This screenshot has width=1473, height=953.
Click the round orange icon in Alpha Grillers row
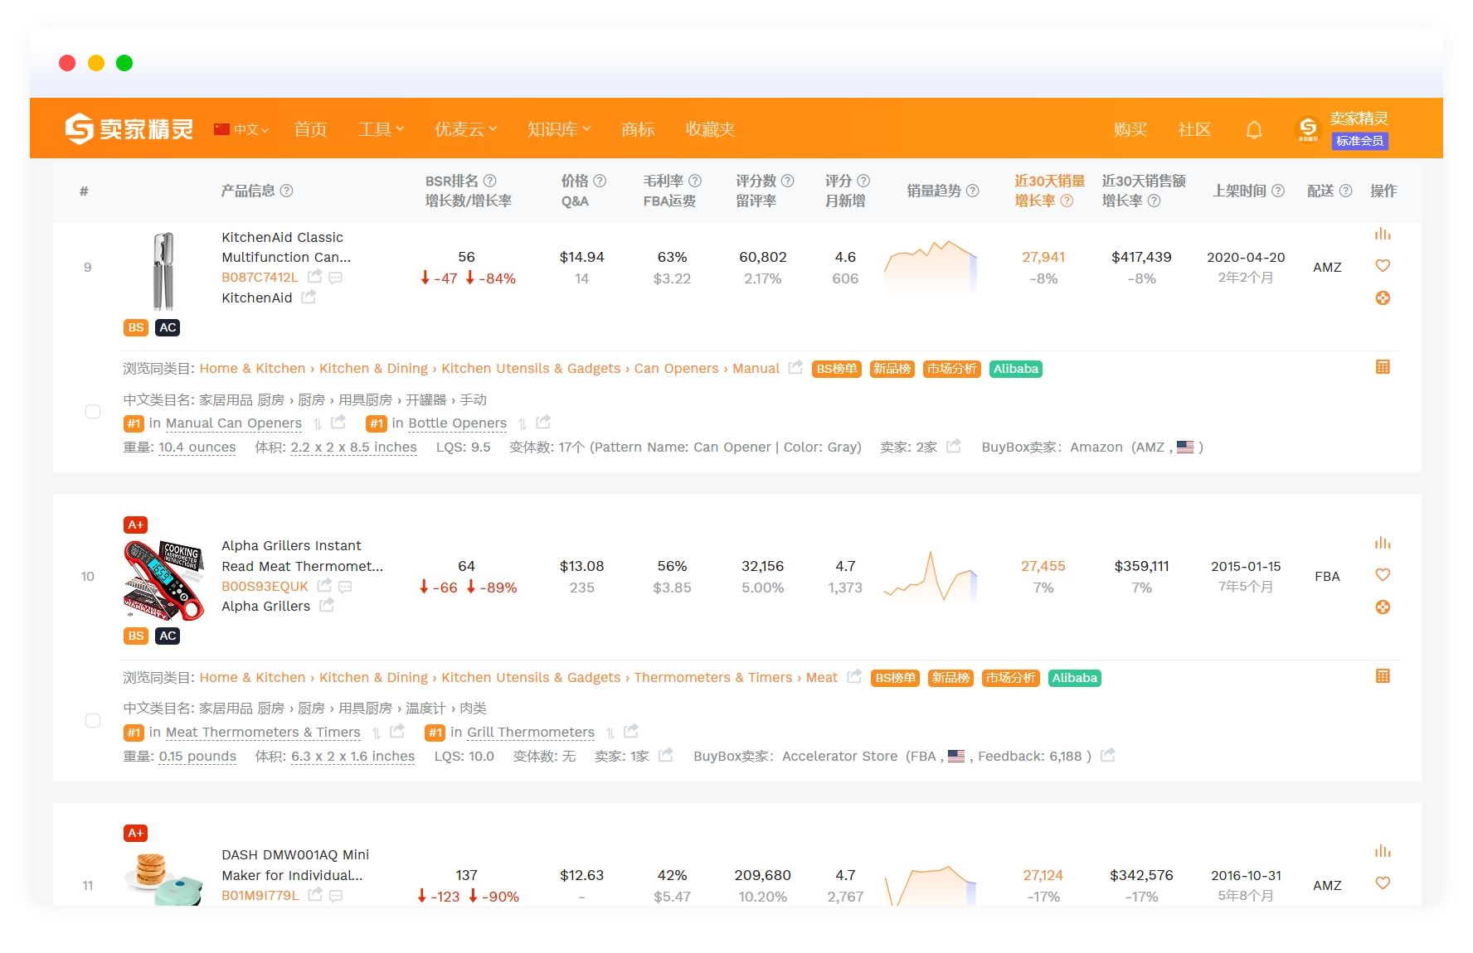pyautogui.click(x=1383, y=607)
